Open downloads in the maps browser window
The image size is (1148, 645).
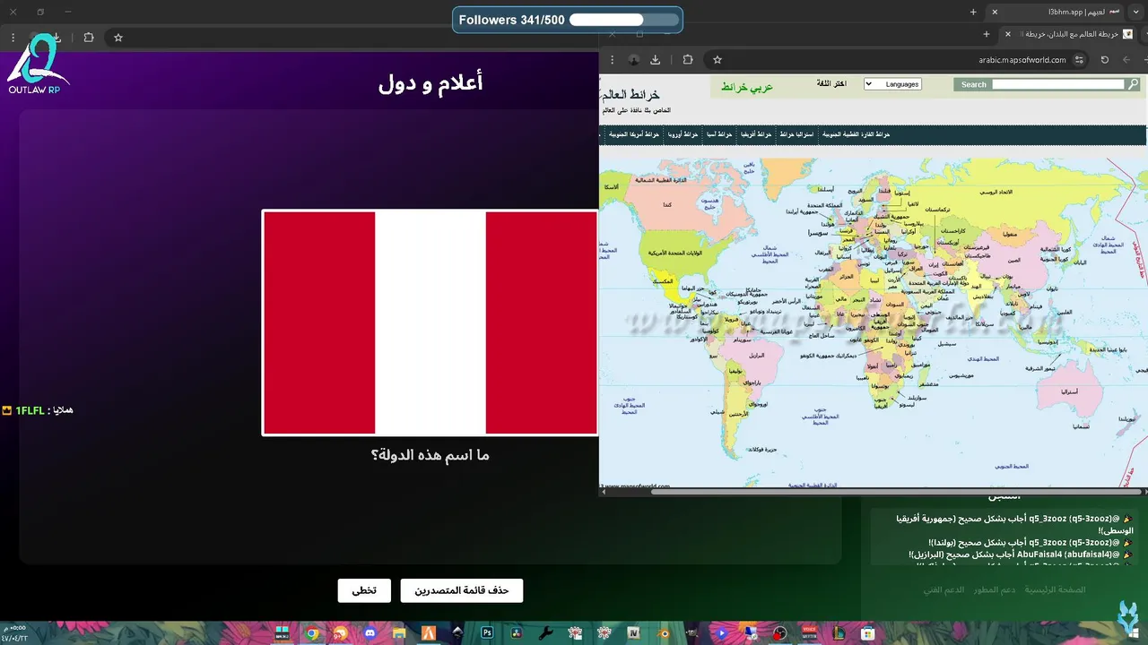[x=656, y=60]
